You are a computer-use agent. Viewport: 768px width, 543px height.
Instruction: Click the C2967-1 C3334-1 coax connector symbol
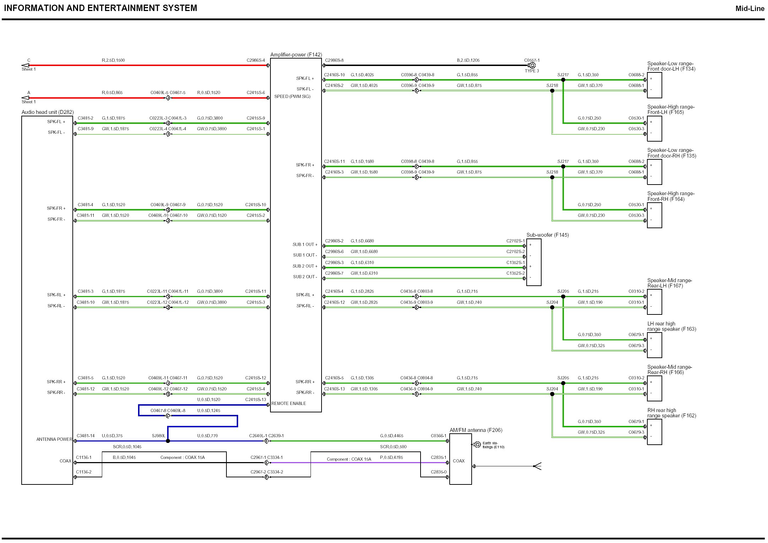[267, 463]
